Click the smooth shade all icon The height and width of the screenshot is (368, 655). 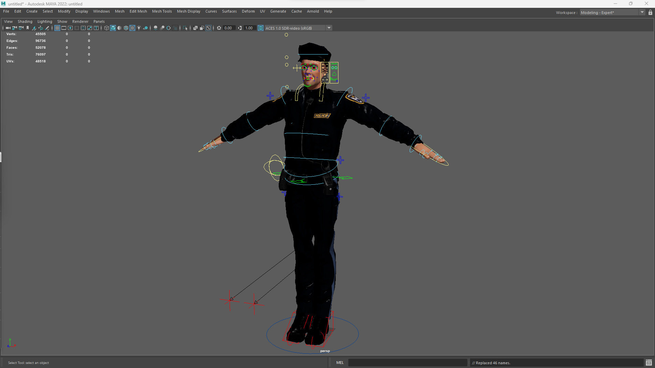[113, 28]
